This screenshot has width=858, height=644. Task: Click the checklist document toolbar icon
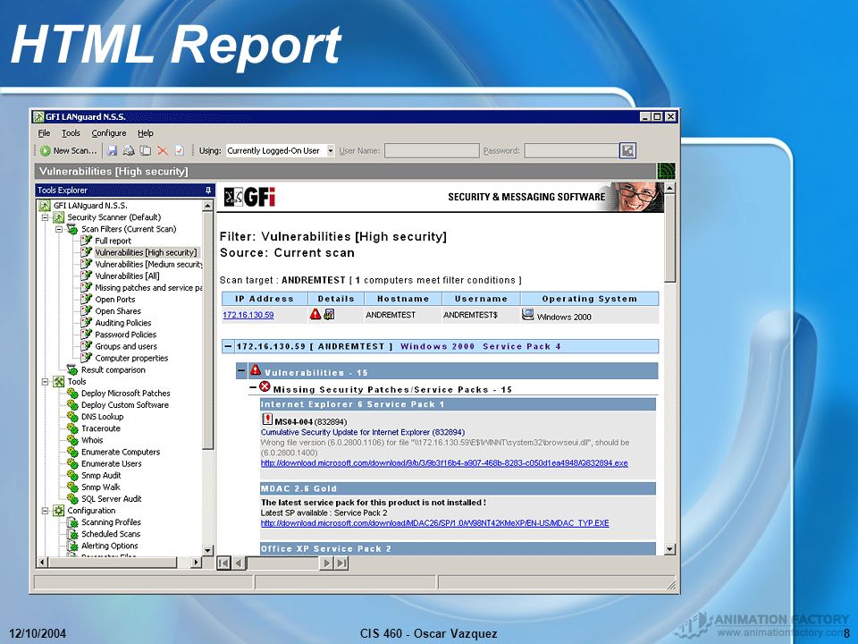(x=180, y=150)
